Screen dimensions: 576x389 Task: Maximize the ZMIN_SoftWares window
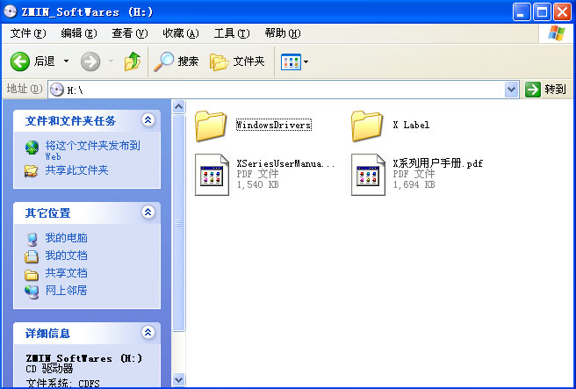pos(543,12)
